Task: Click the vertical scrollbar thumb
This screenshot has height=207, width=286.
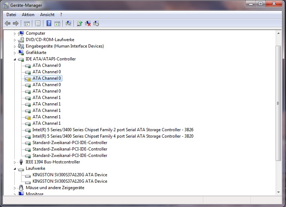Action: coord(278,103)
